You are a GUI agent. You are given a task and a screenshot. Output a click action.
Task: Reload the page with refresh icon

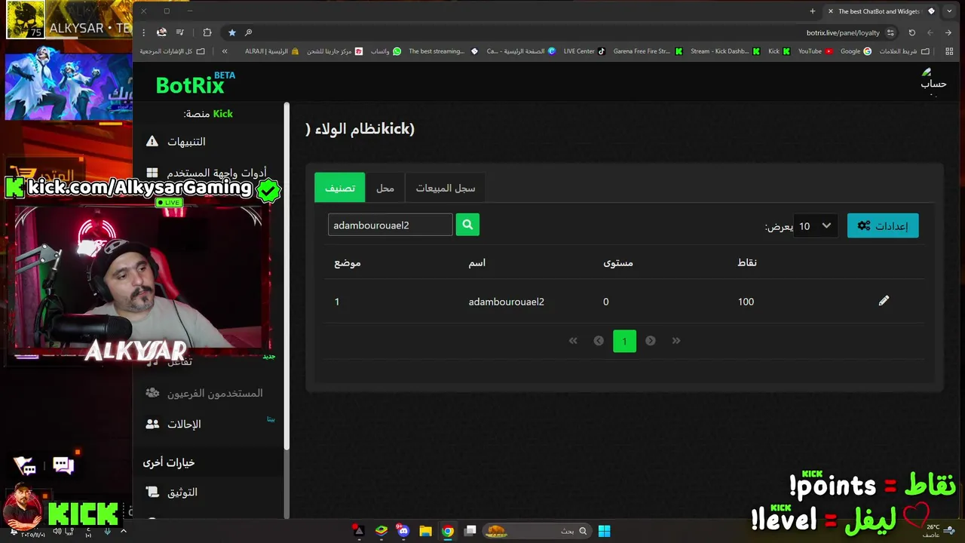pos(911,32)
